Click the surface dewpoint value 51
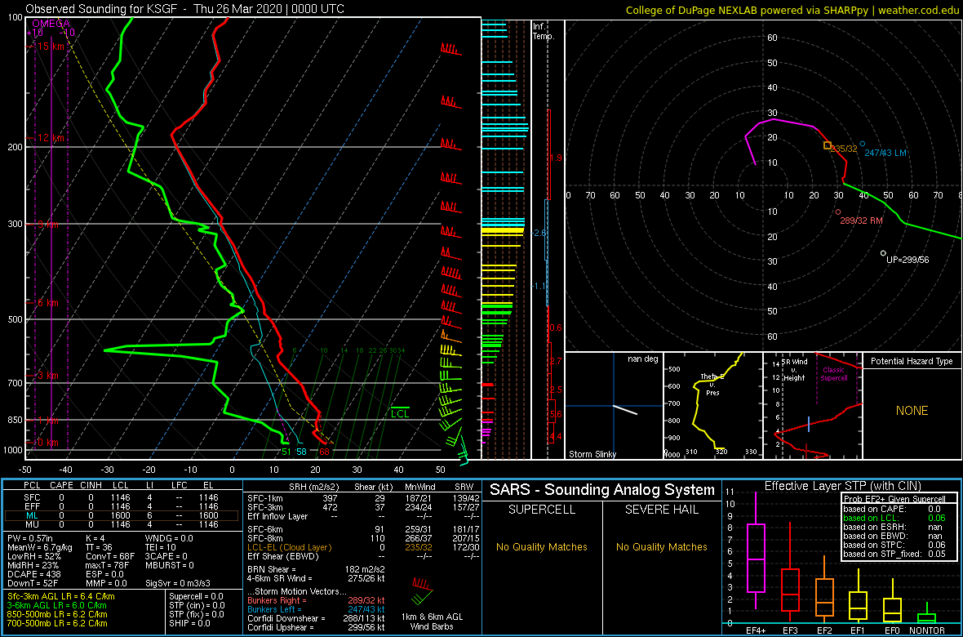Viewport: 963px width, 637px height. (286, 452)
